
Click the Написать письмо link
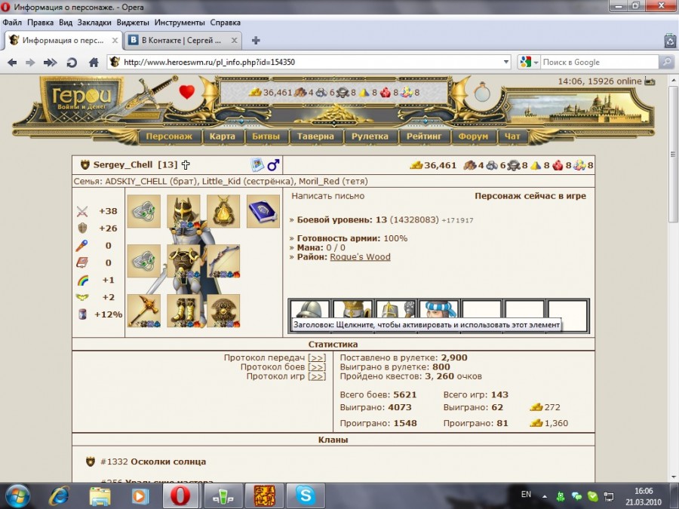pos(328,196)
